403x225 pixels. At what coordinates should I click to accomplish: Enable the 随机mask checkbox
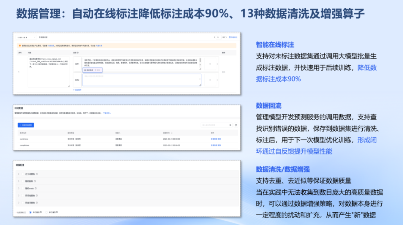(22, 188)
